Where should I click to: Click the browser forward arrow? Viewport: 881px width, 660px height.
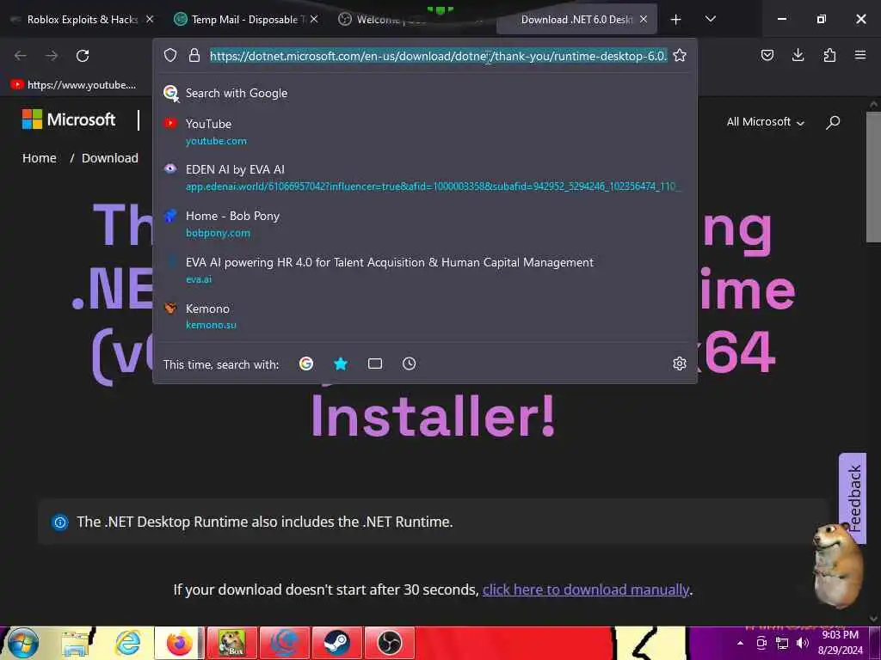52,56
